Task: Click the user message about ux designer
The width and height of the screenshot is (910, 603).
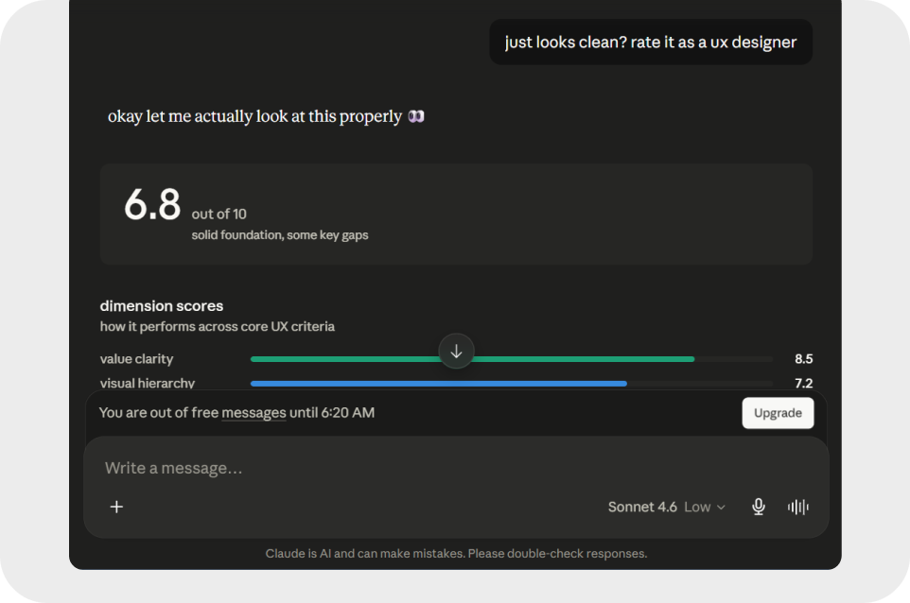Action: [651, 43]
